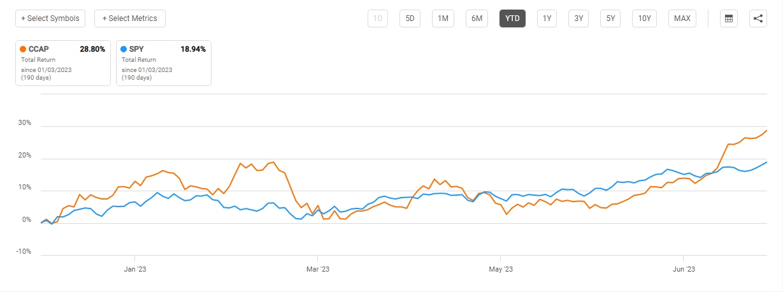Change range to 10Y
Viewport: 783px width, 292px height.
tap(645, 18)
